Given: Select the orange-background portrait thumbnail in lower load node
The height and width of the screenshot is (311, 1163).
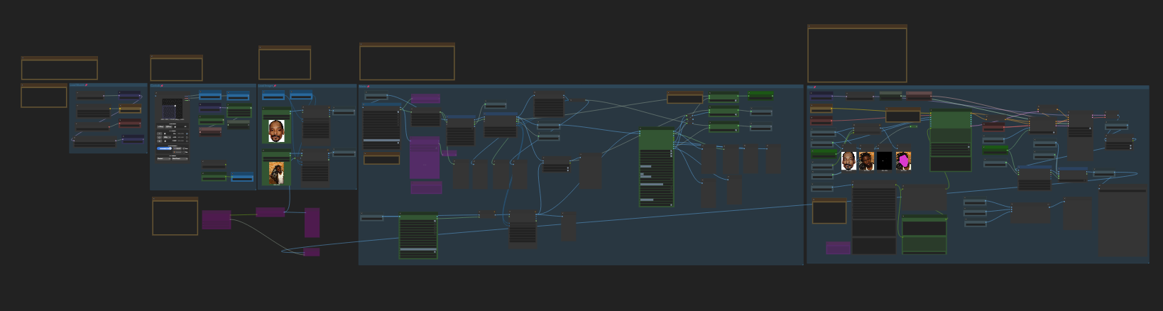Looking at the screenshot, I should [x=276, y=173].
